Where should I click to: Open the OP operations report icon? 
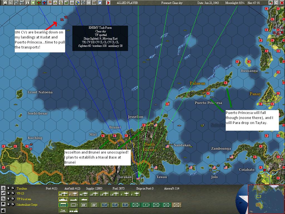89,3
